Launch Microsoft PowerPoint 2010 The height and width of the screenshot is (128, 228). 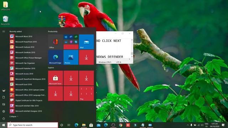pyautogui.click(x=28, y=42)
